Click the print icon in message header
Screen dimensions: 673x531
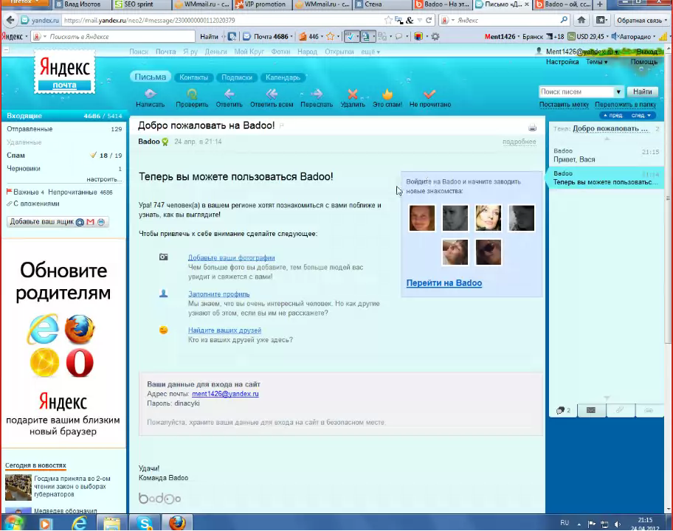(532, 128)
